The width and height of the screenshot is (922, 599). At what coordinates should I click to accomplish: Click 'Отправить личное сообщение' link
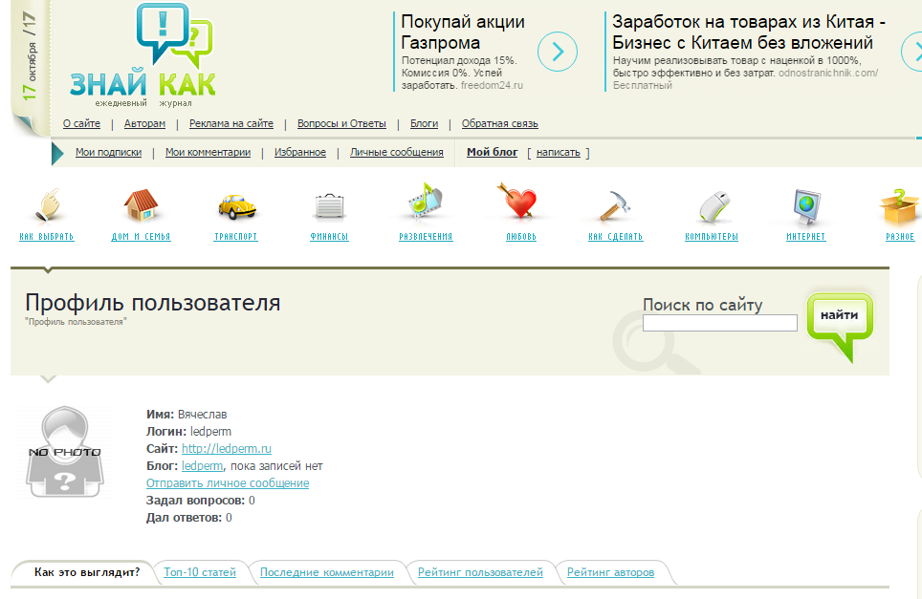click(228, 483)
